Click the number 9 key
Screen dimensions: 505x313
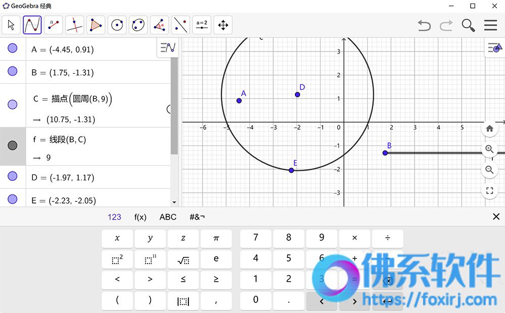pos(322,238)
